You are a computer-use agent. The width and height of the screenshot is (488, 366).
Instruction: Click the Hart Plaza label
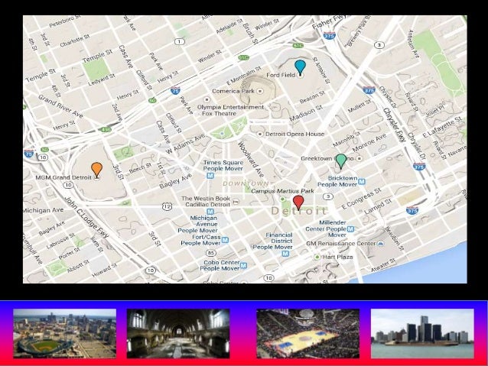337,257
